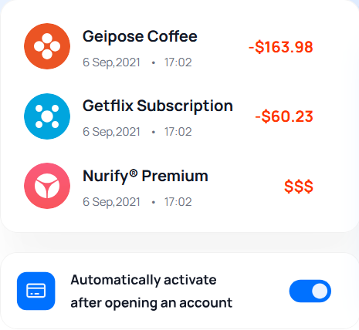Click the -$163.98 amount
Viewport: 359px width, 330px height.
(x=281, y=47)
